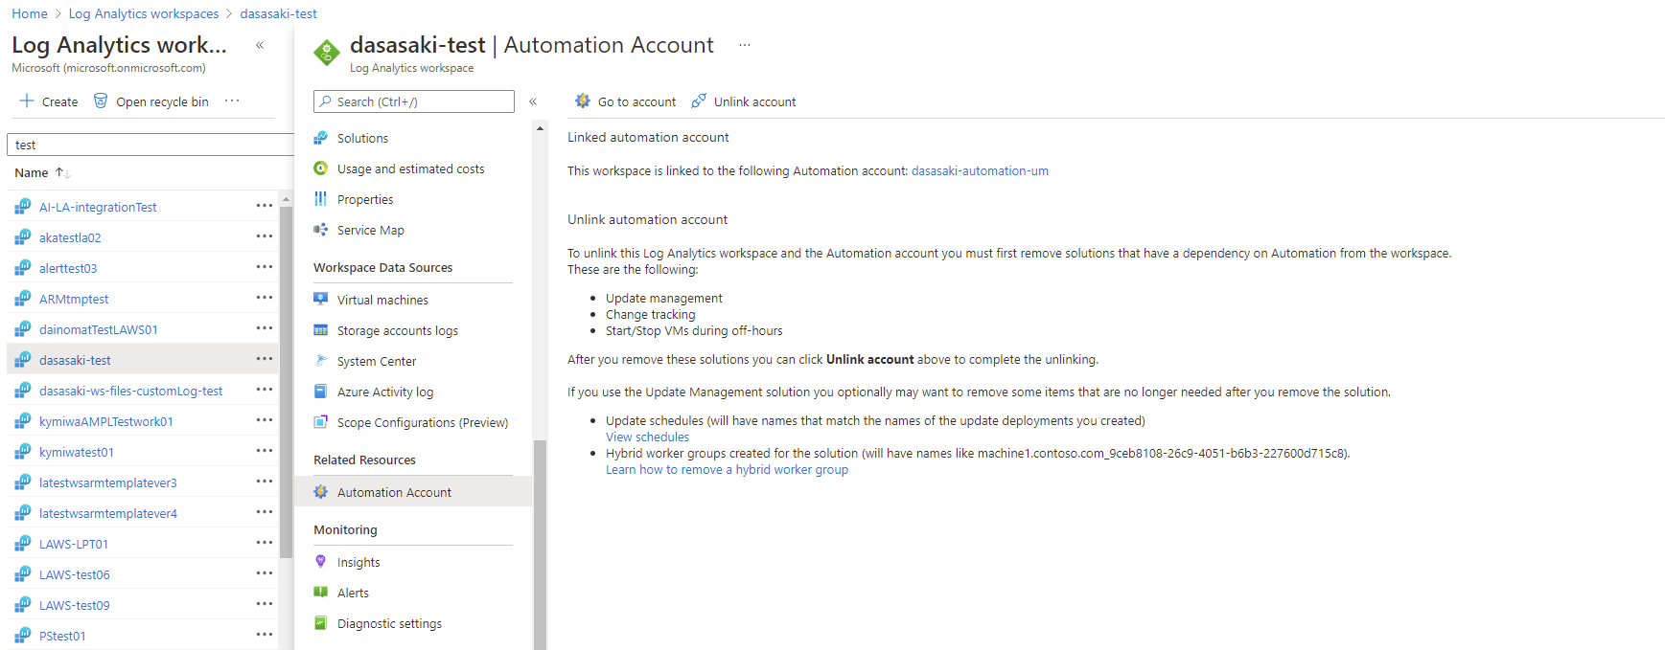Click Open recycle bin
The width and height of the screenshot is (1665, 650).
150,101
